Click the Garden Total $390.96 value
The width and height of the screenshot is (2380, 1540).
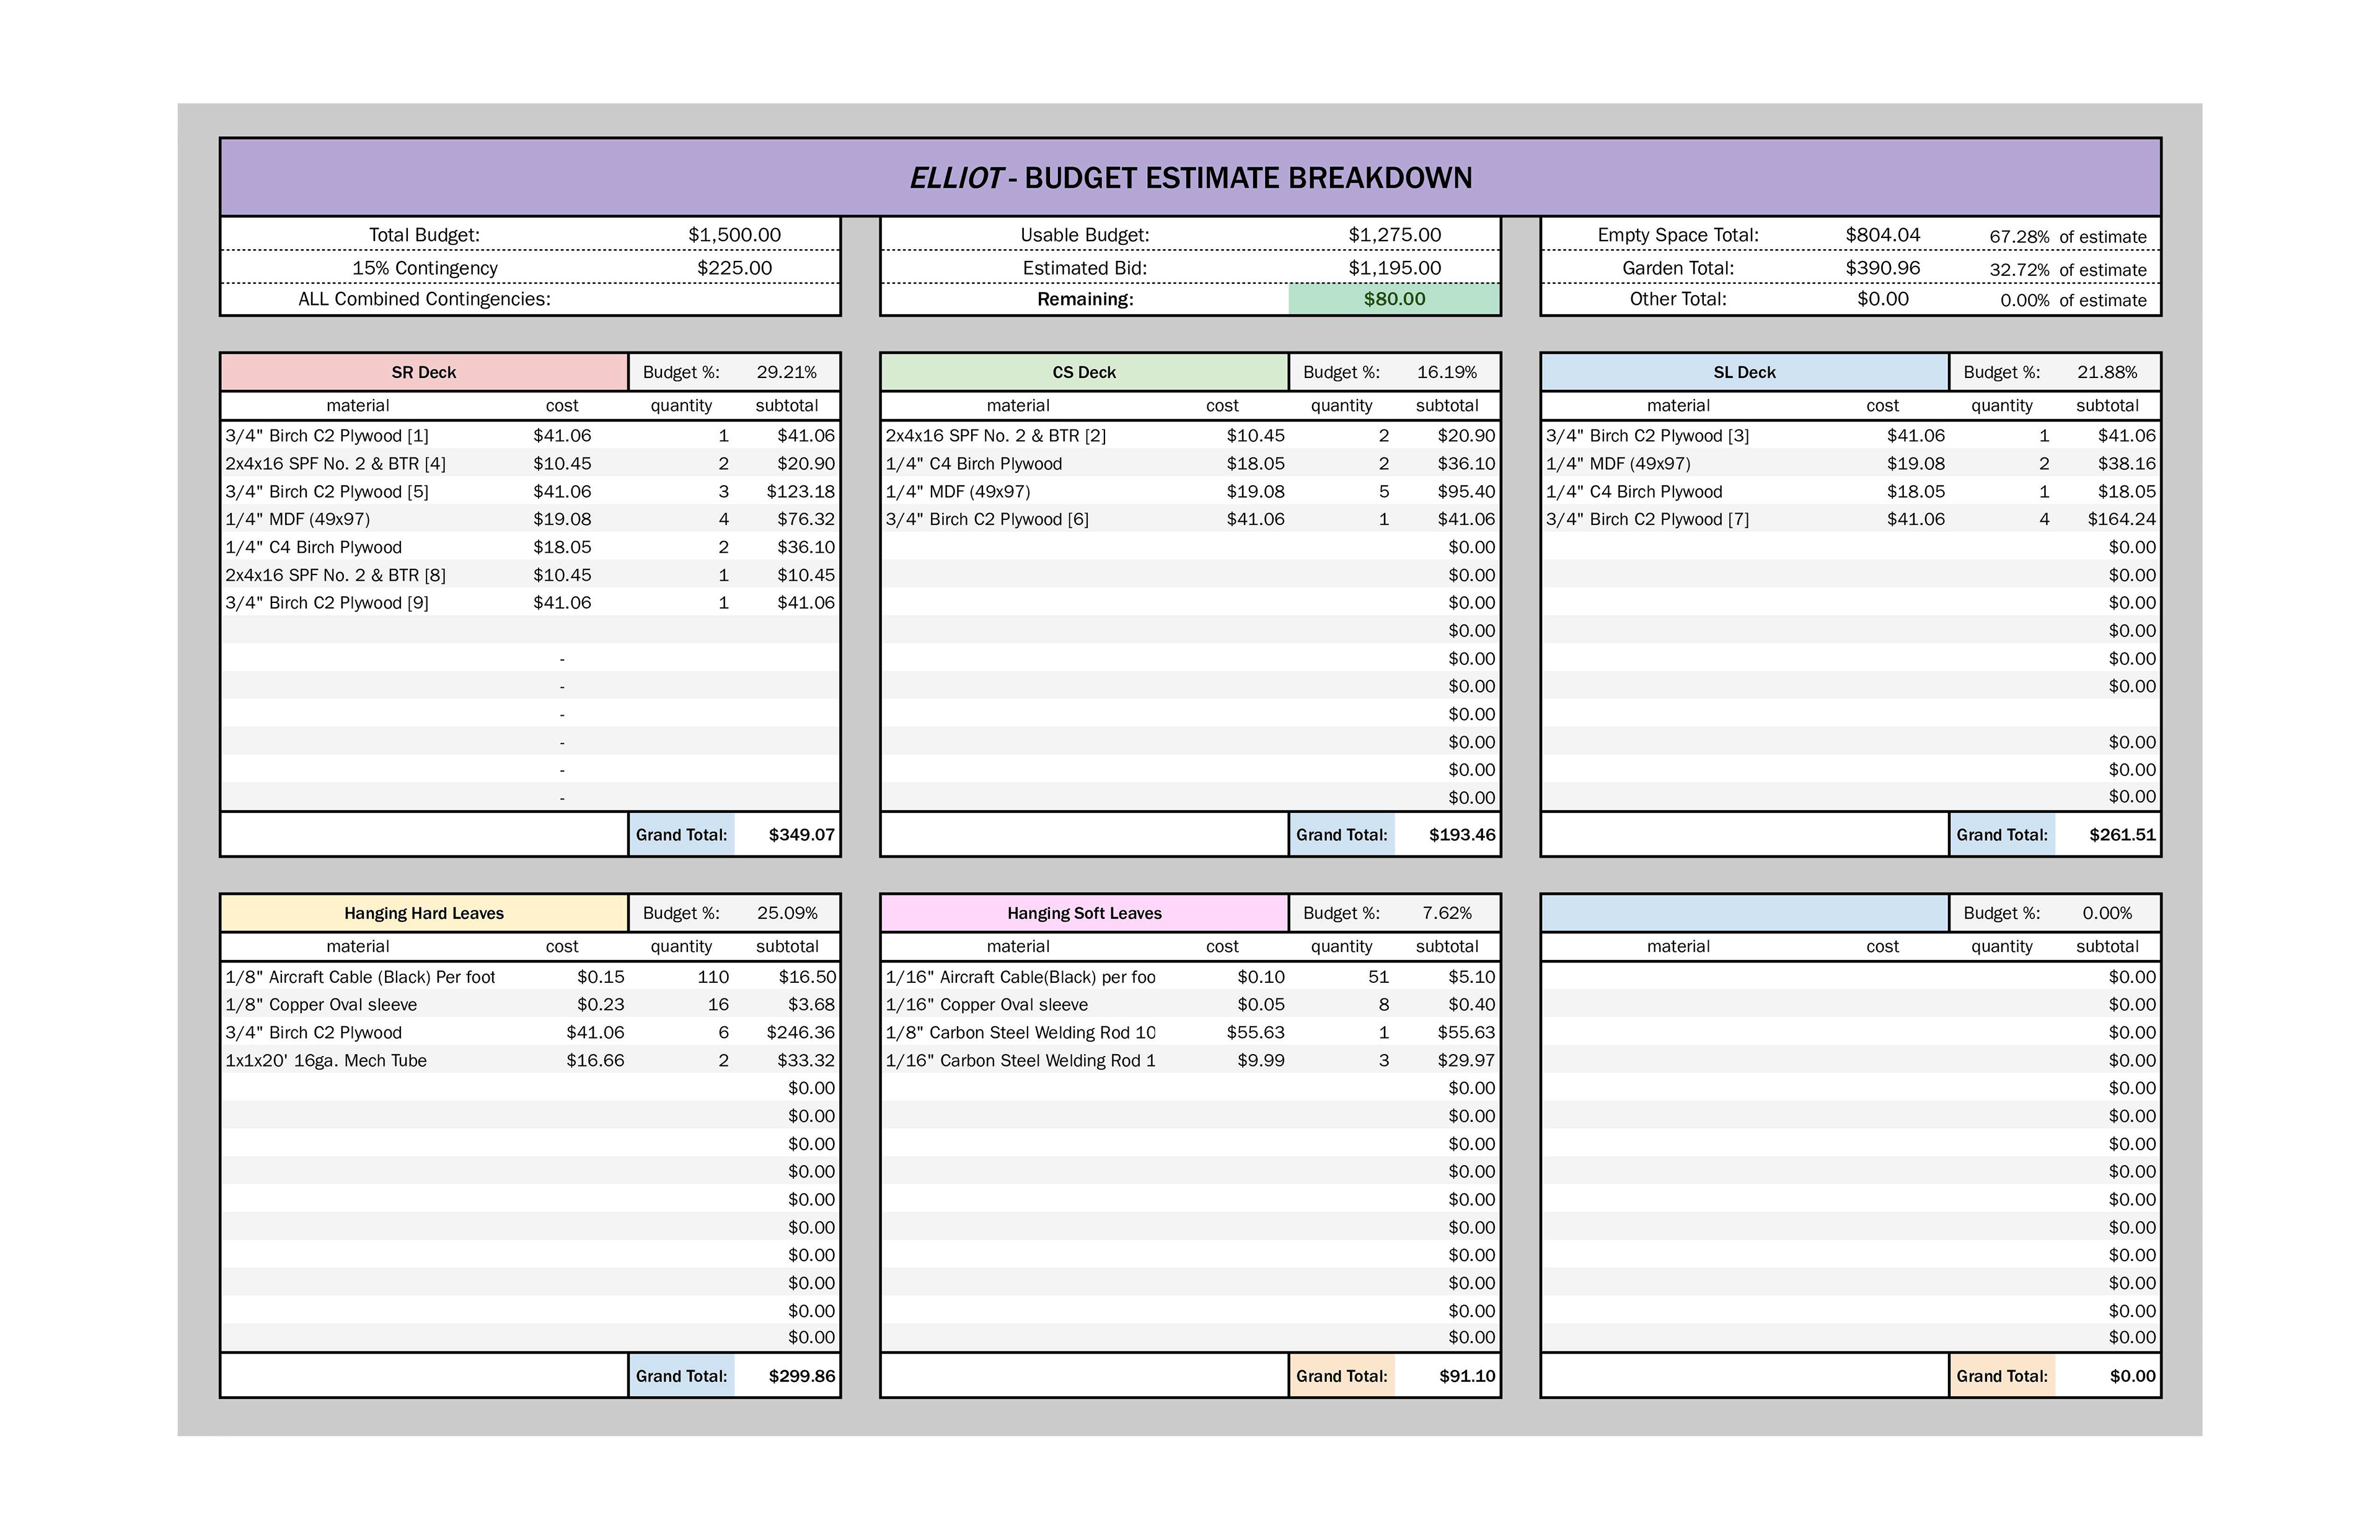click(x=1882, y=268)
